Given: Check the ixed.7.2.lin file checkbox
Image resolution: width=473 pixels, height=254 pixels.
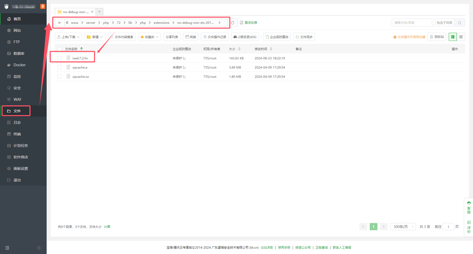Looking at the screenshot, I should (59, 58).
